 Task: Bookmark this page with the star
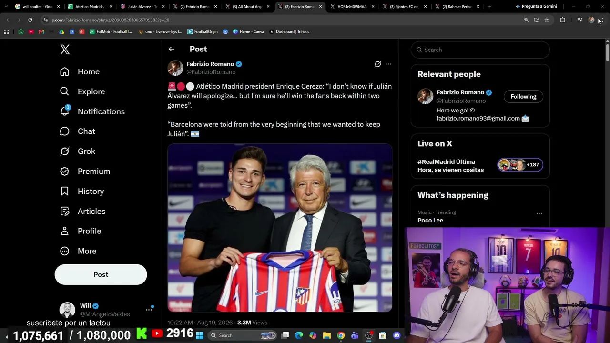point(547,20)
